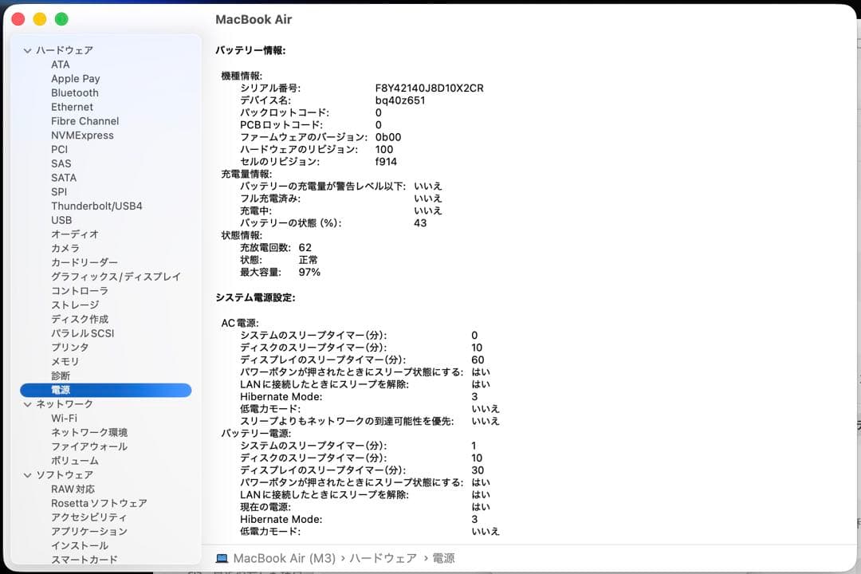
Task: Select Ethernet in the sidebar
Action: 72,107
